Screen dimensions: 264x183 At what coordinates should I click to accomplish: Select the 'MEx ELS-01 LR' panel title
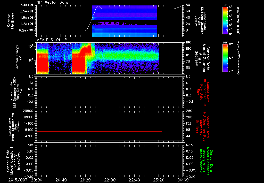pos(52,40)
